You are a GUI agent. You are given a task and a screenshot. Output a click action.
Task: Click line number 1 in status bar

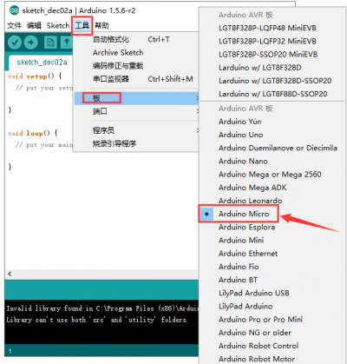click(x=10, y=351)
